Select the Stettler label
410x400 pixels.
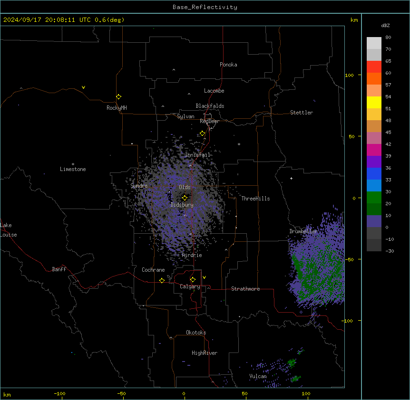[302, 113]
